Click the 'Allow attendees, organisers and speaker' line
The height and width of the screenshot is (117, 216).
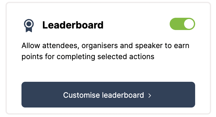point(105,46)
